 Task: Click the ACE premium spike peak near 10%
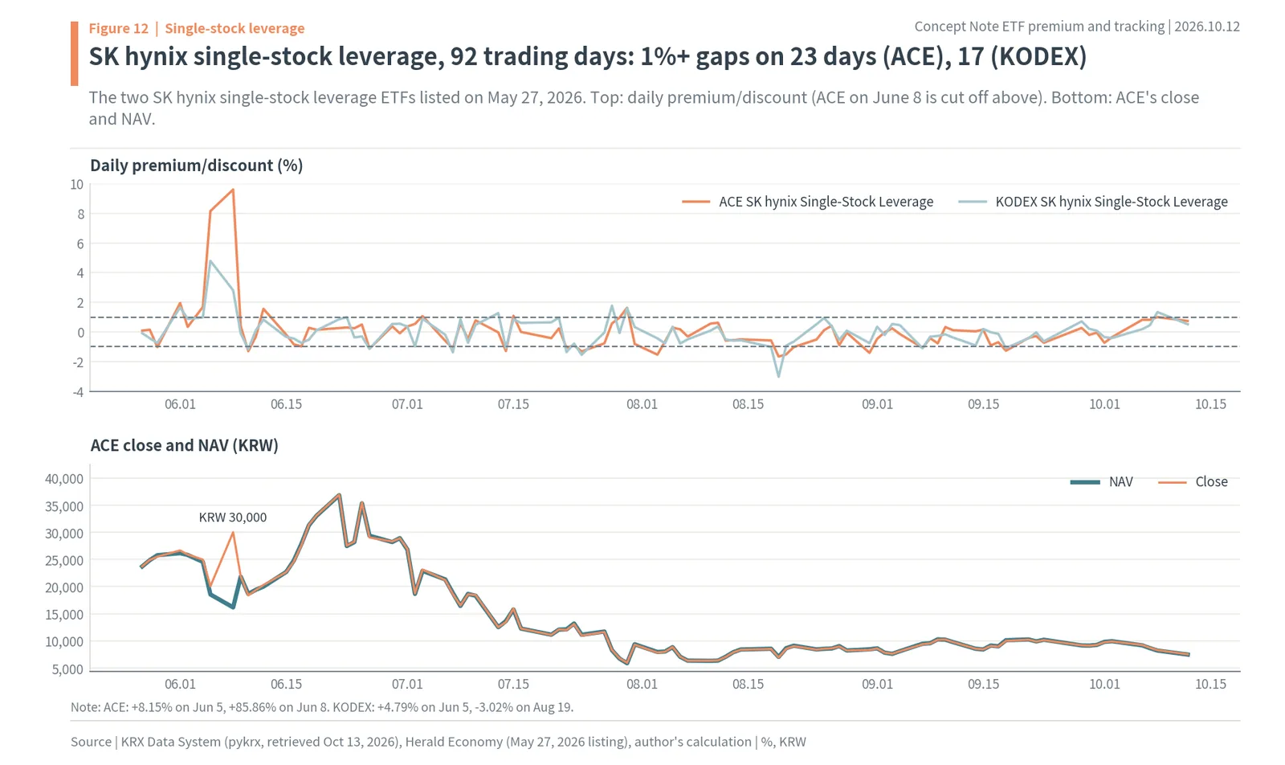click(233, 190)
